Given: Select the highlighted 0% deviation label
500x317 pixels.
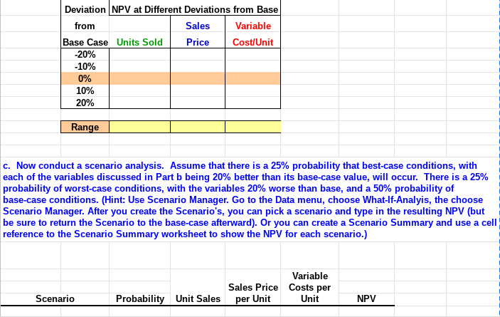Looking at the screenshot, I should click(85, 78).
